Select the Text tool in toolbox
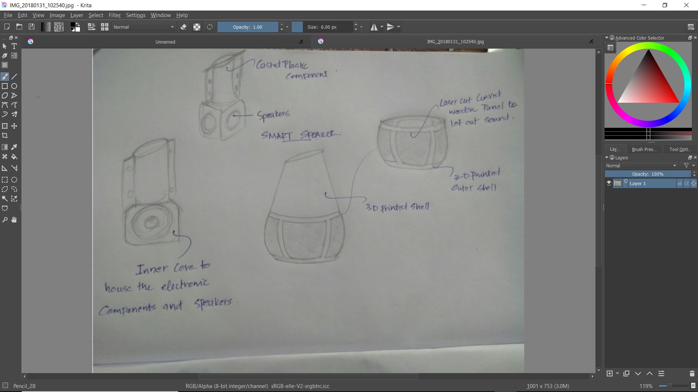The height and width of the screenshot is (392, 698). coord(14,46)
